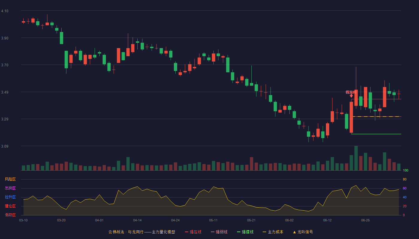419x239 pixels.
Task: Select the 拉升区 zone label
Action: (x=10, y=197)
